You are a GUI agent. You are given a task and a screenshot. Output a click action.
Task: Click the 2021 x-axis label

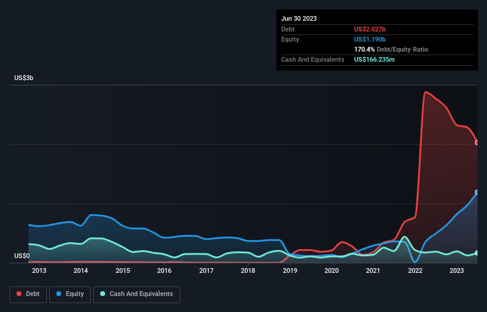point(373,270)
